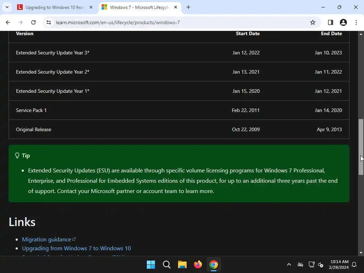Select the Original Release row label

[x=34, y=129]
